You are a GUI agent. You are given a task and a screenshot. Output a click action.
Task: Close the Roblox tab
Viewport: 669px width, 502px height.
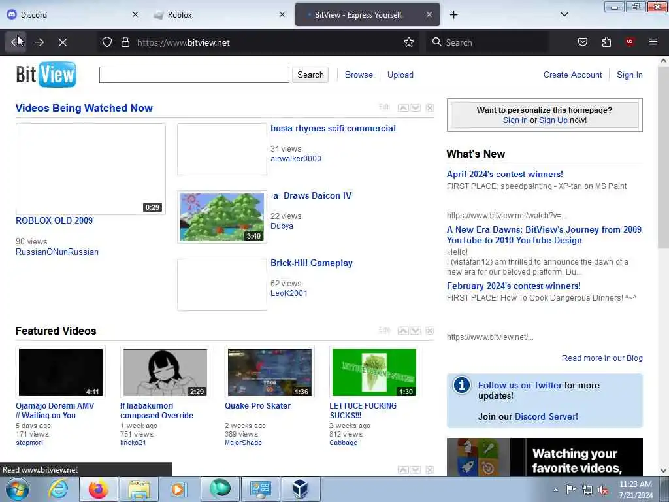point(282,14)
